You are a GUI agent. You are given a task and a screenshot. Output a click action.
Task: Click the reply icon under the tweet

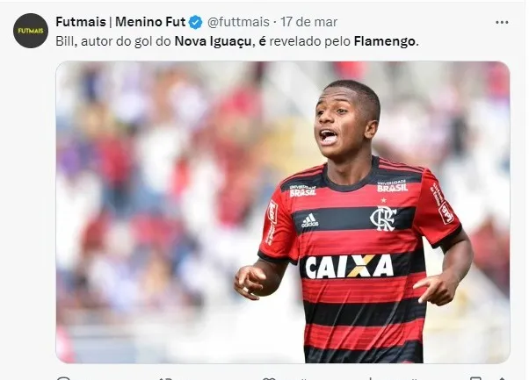63,378
